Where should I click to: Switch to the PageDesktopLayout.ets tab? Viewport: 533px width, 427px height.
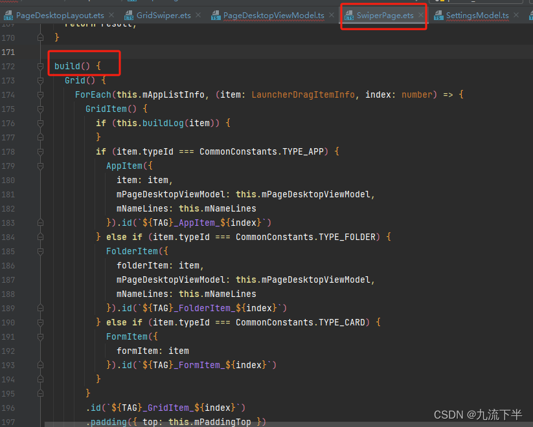[60, 16]
